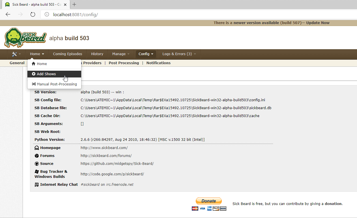This screenshot has width=357, height=218.
Task: Open http://www.sickbeard.com/ homepage link
Action: [104, 148]
